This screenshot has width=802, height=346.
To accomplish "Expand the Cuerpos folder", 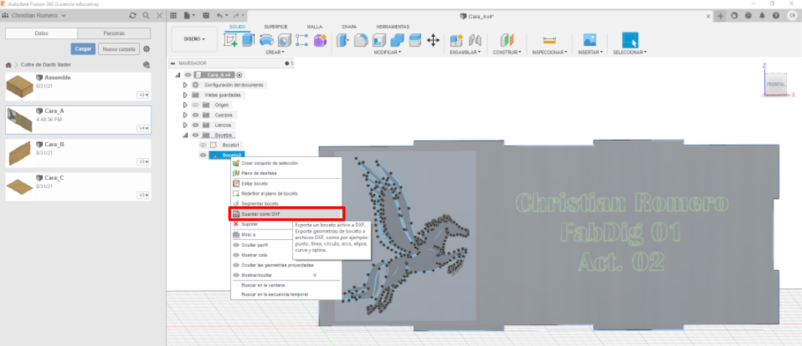I will [186, 115].
